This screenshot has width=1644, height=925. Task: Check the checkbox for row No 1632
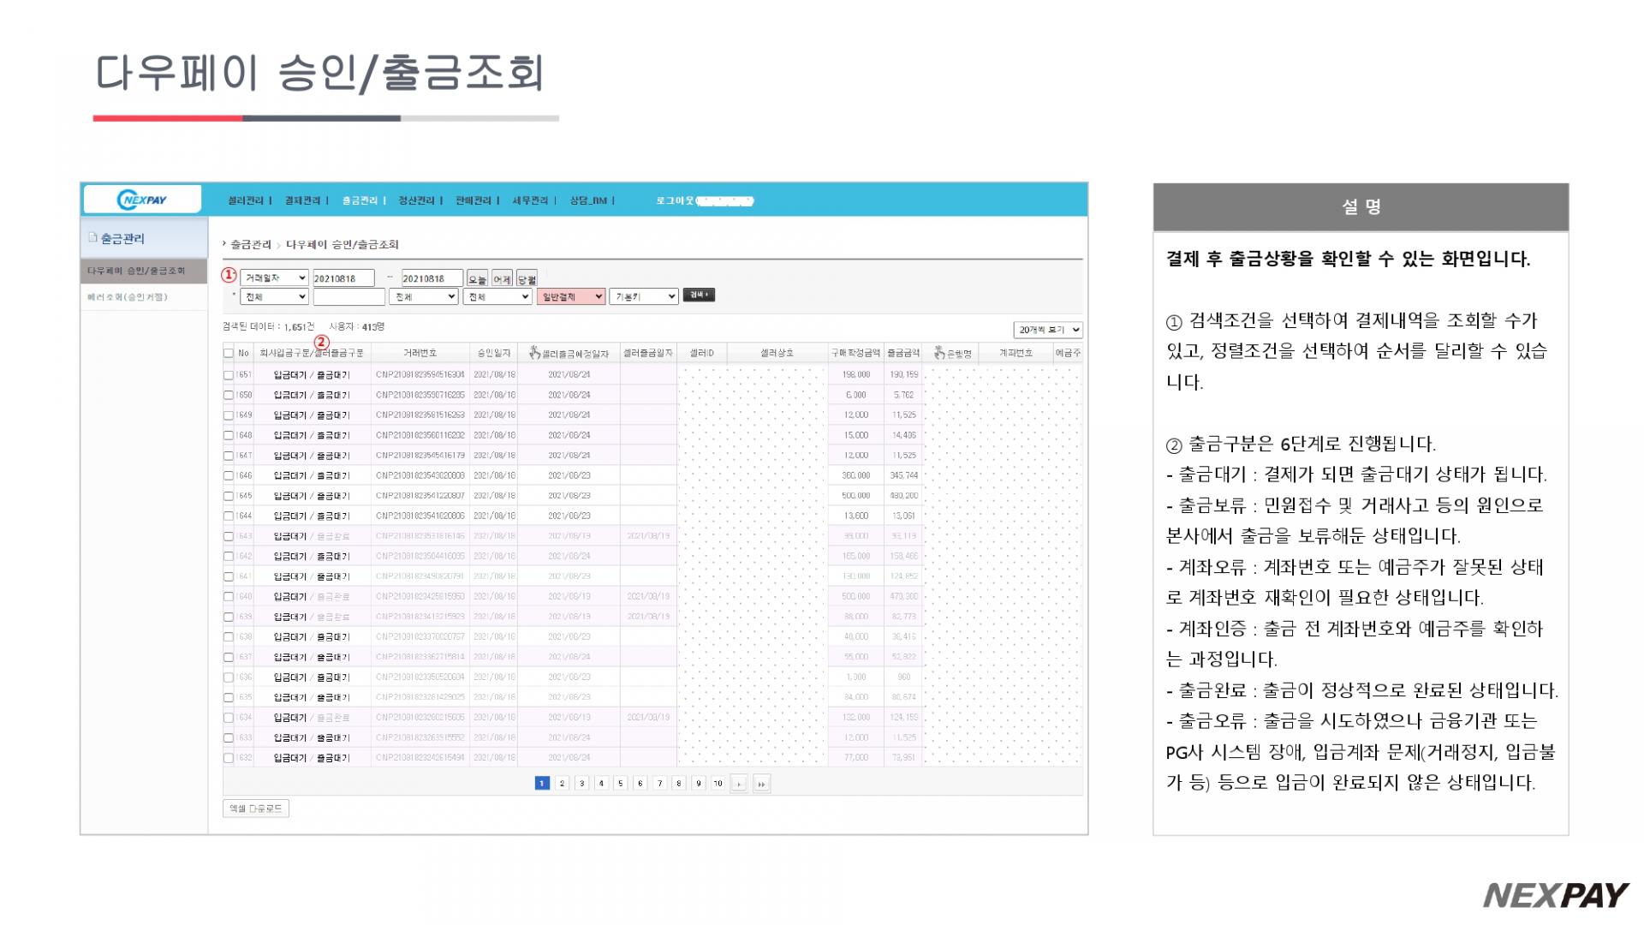click(229, 758)
